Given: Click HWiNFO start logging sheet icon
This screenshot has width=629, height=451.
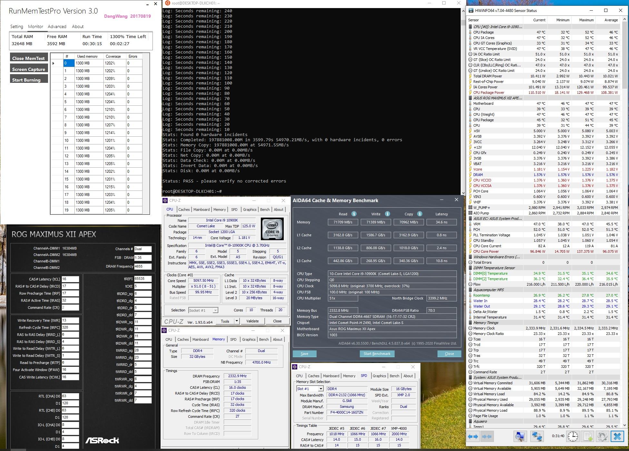Looking at the screenshot, I should tap(588, 436).
